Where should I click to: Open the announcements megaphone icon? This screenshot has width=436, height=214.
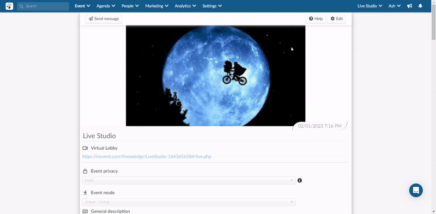410,6
